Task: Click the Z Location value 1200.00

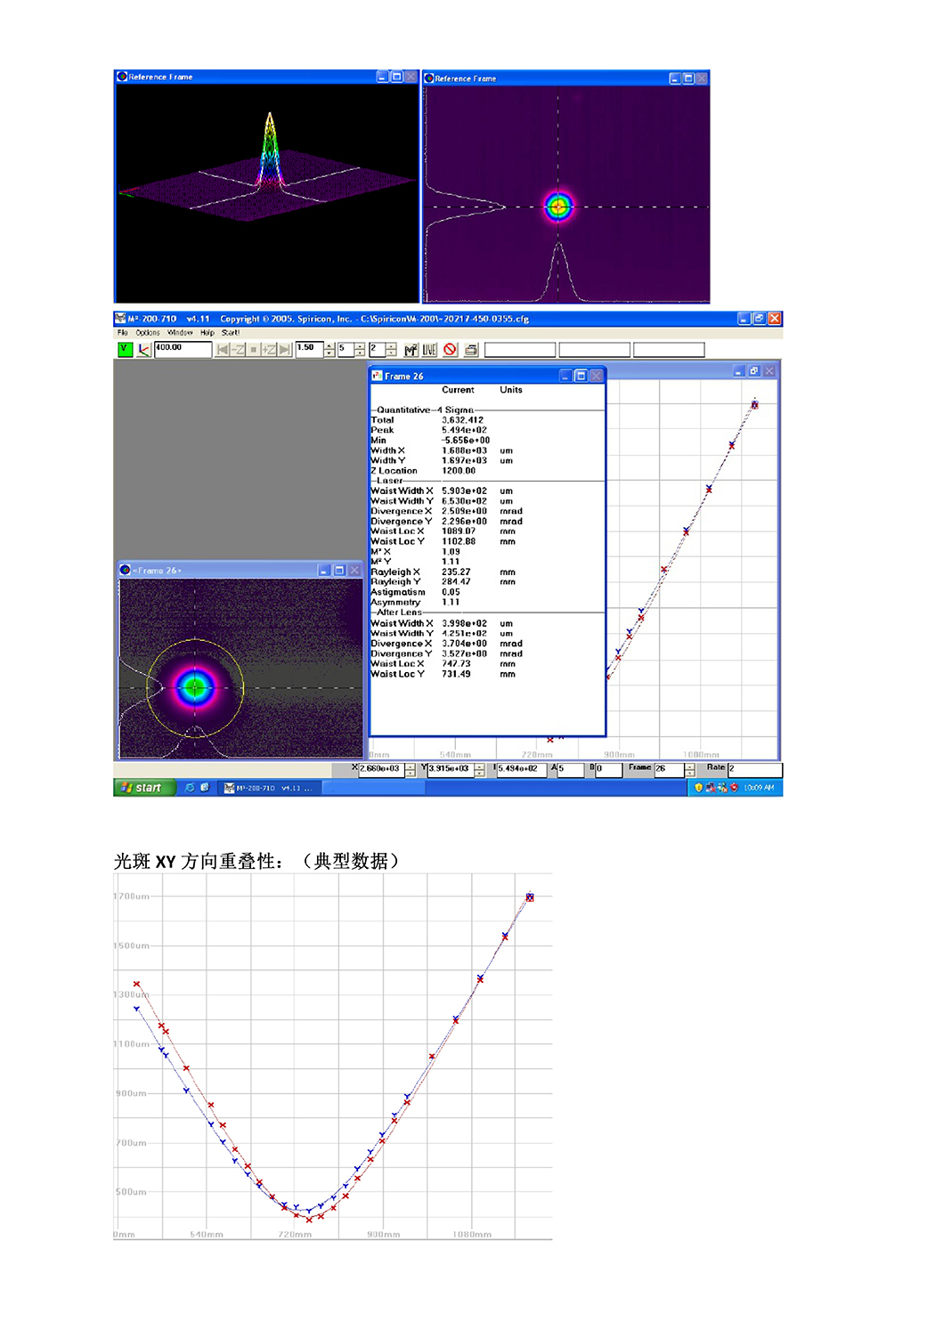Action: pyautogui.click(x=459, y=471)
